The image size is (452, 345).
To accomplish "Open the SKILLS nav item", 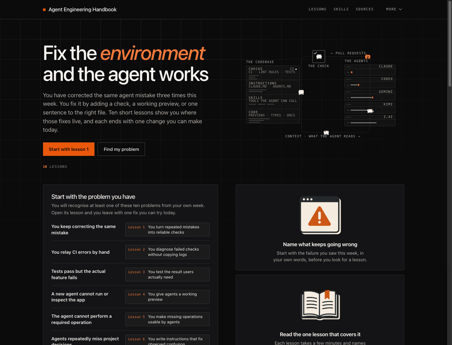I will click(341, 9).
